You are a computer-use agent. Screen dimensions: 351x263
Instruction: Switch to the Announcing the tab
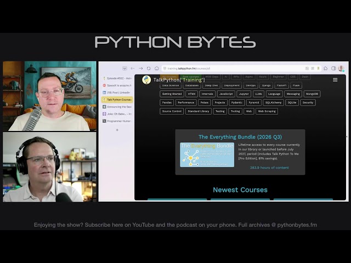(x=117, y=107)
